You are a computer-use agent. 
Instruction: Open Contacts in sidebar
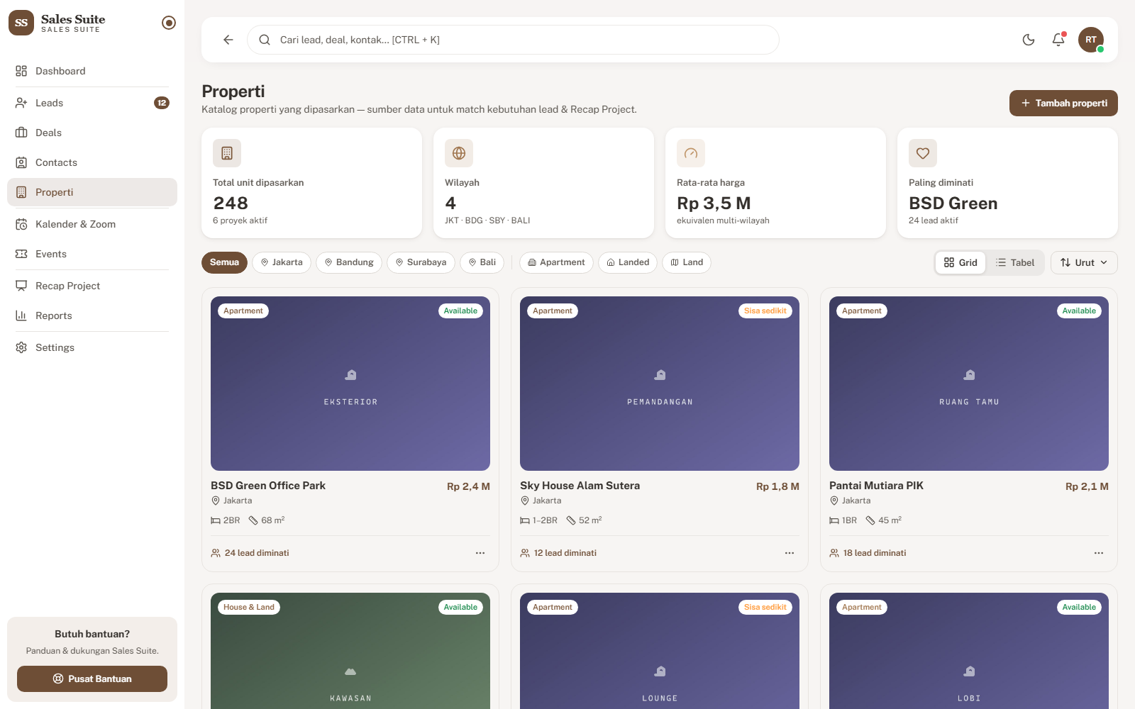(92, 162)
